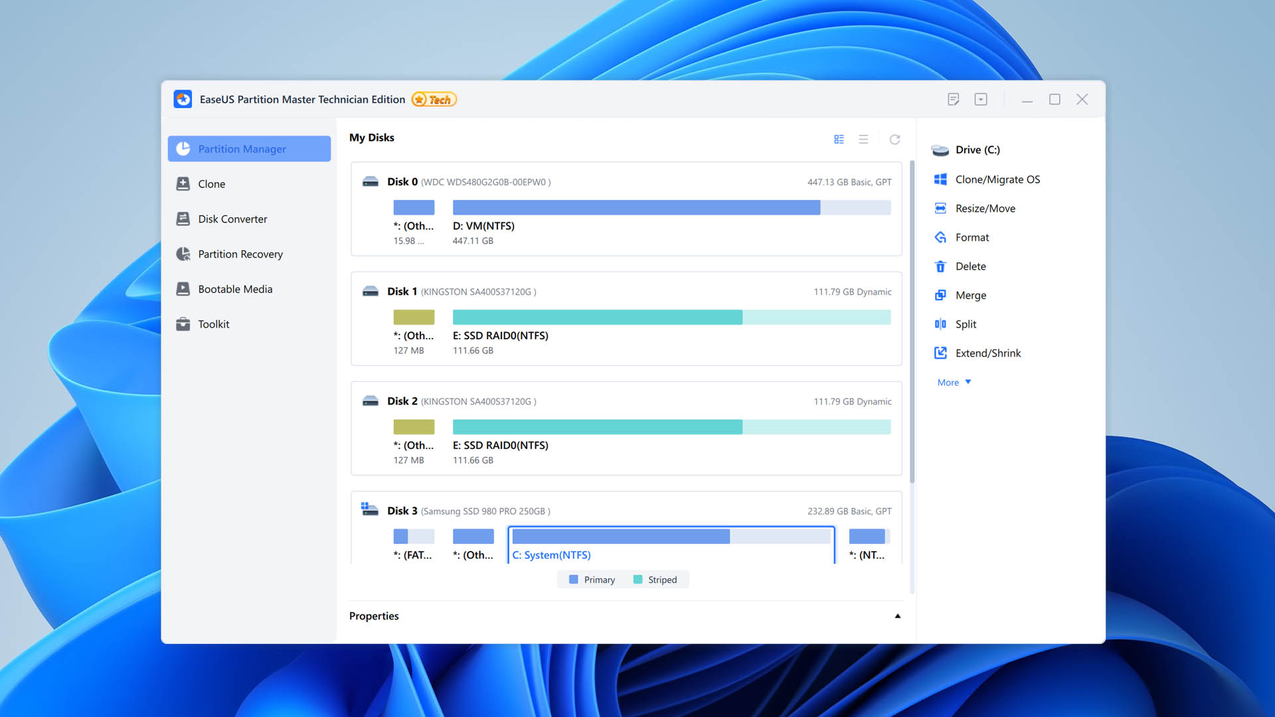The height and width of the screenshot is (717, 1275).
Task: Click the My Disks heading
Action: pyautogui.click(x=372, y=137)
